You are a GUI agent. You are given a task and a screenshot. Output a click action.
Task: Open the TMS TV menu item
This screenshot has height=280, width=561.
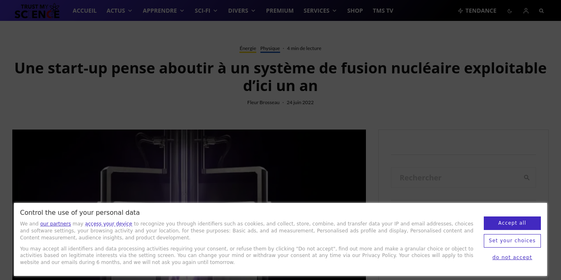pos(383,11)
